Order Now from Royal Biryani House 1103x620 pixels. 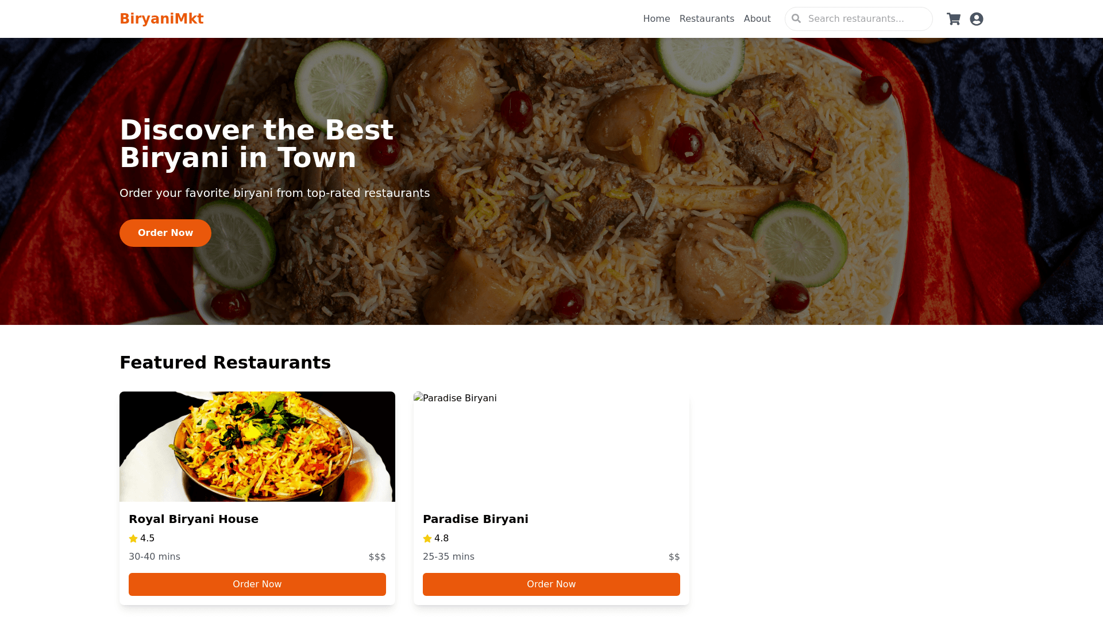pos(257,584)
